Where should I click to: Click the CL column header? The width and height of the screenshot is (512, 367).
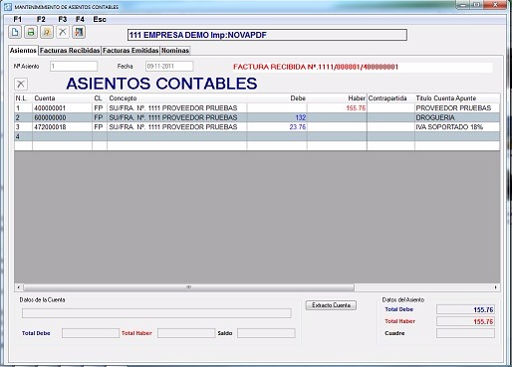pyautogui.click(x=100, y=98)
